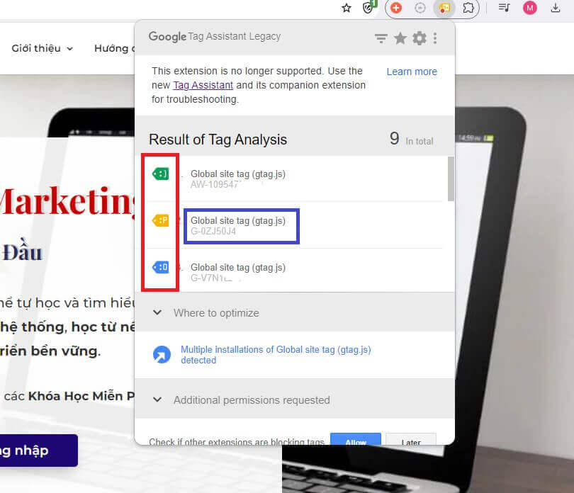Open the pink M profile avatar

tap(529, 8)
